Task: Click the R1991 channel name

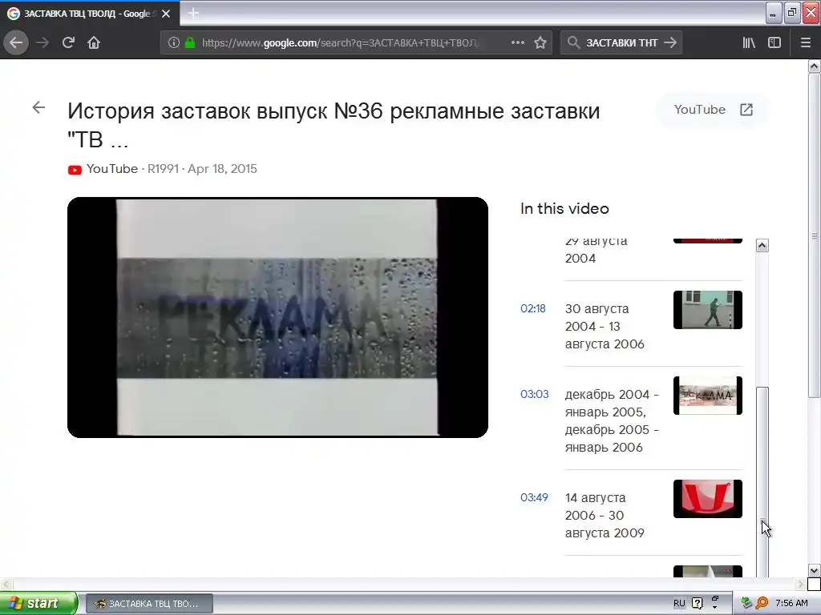Action: pyautogui.click(x=163, y=169)
